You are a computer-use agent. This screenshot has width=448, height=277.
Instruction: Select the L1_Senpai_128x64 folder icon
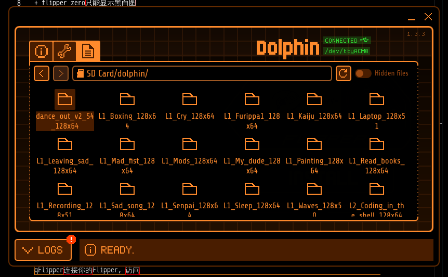click(x=190, y=189)
